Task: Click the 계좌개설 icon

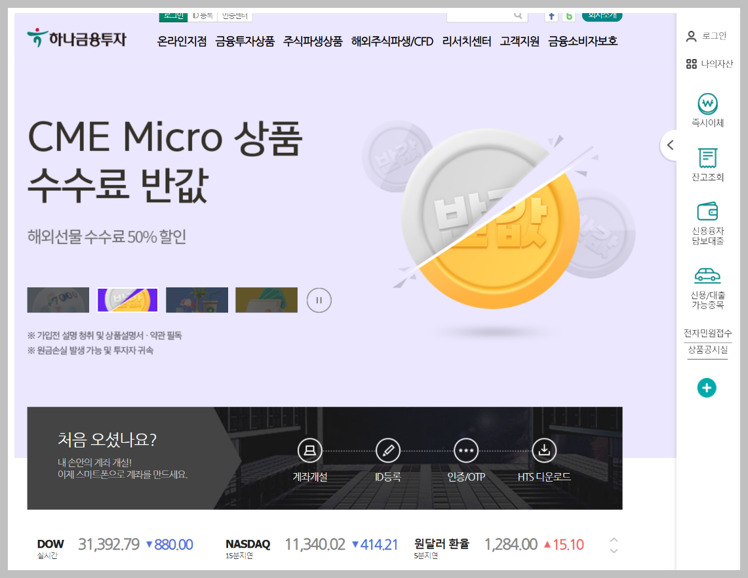Action: pos(310,451)
